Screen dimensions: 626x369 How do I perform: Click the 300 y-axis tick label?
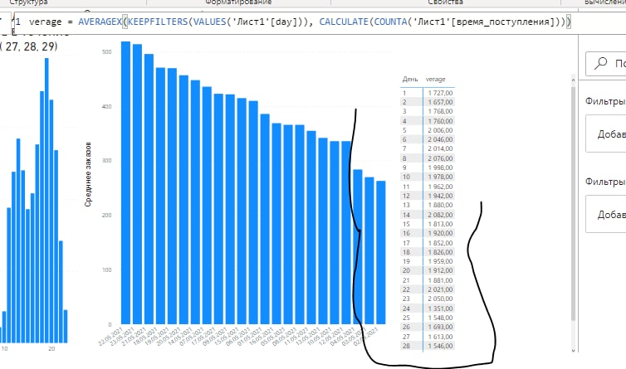pyautogui.click(x=106, y=161)
